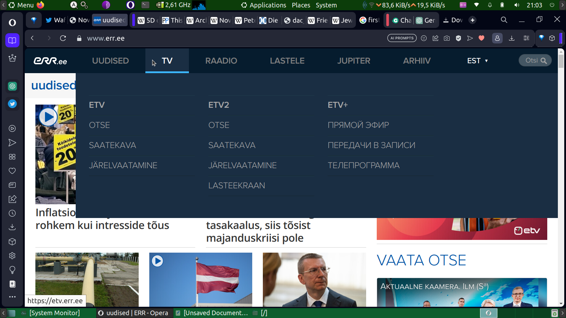Open ETV+ channel heading link
The height and width of the screenshot is (318, 566).
[x=338, y=105]
